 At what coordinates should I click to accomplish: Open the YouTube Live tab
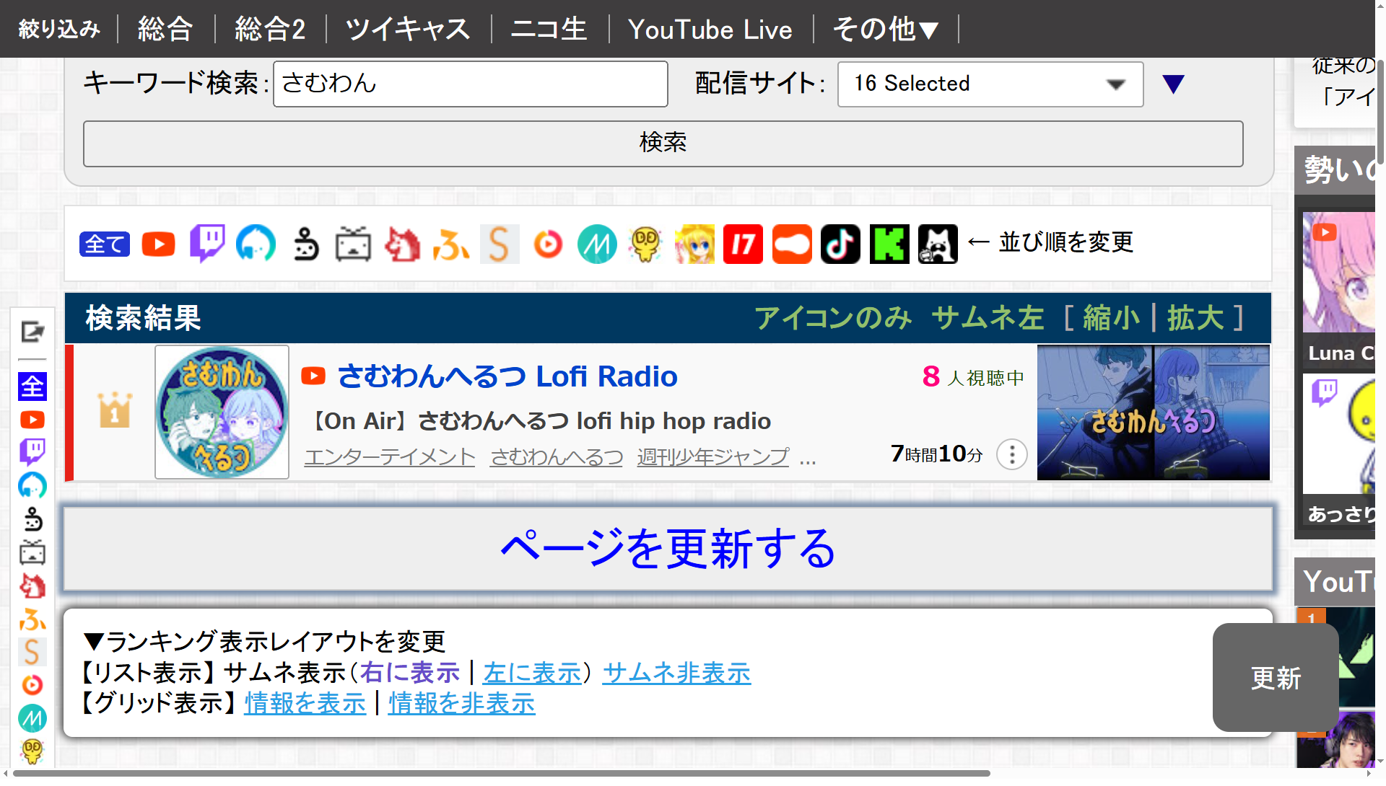[710, 30]
